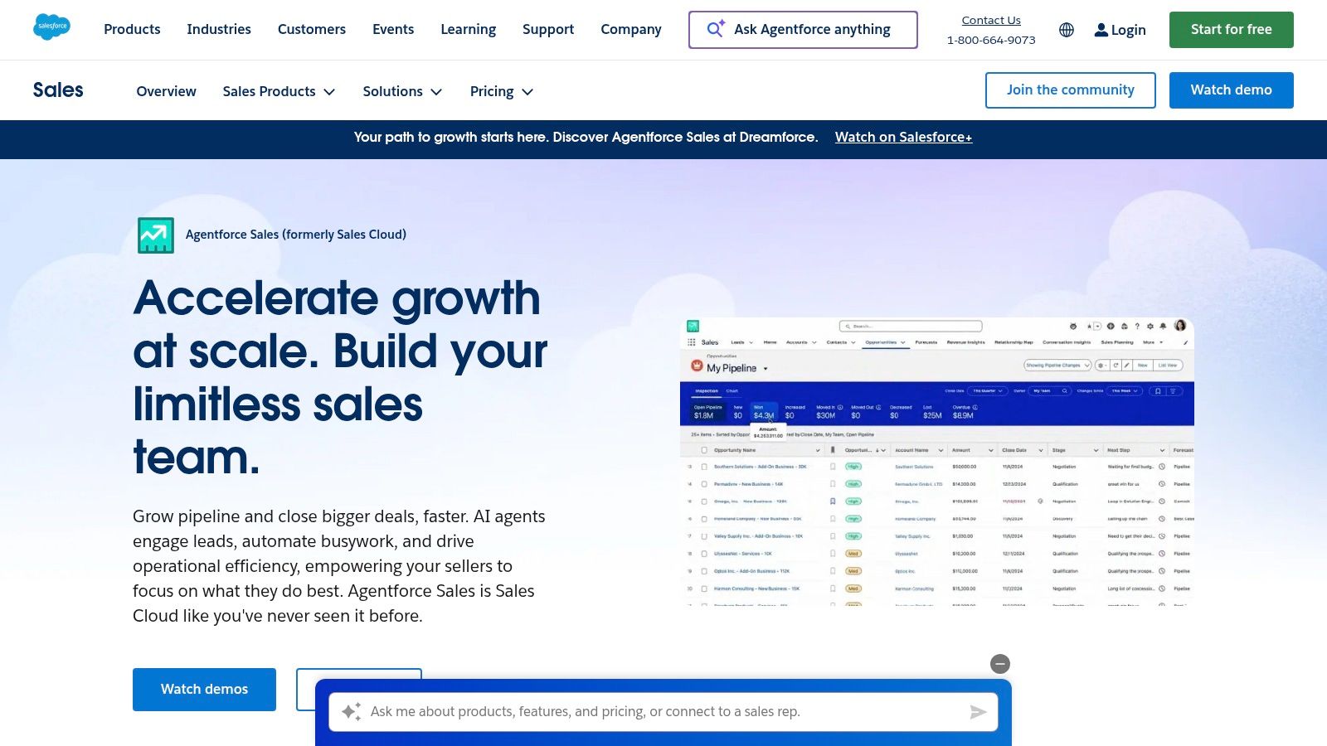Open the setup gear icon in the pipeline header
This screenshot has width=1327, height=746.
coord(1150,327)
